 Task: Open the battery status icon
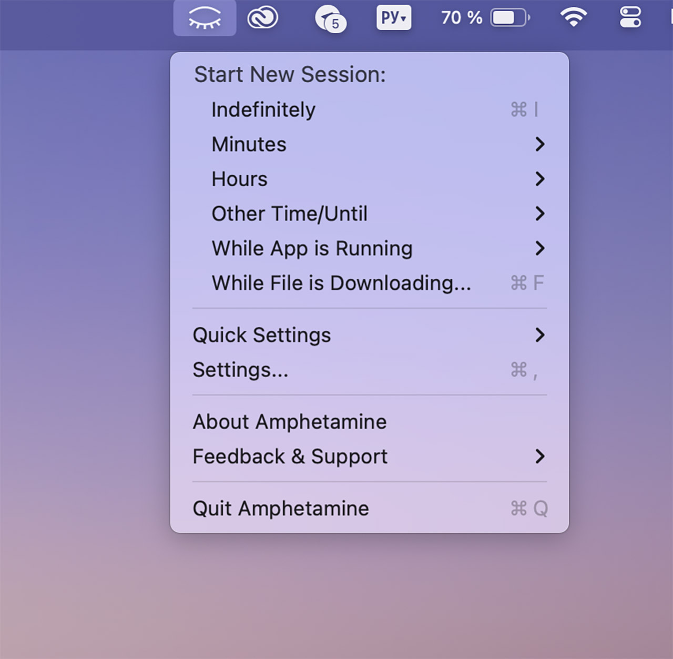[510, 18]
